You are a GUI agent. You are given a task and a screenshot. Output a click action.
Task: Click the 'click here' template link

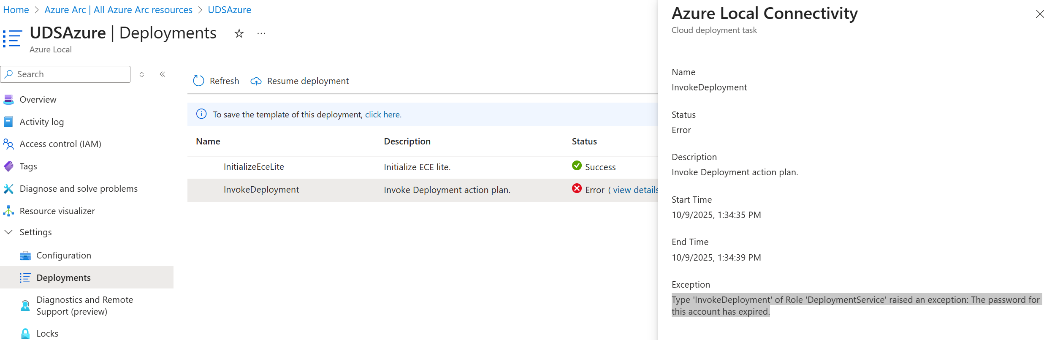[383, 114]
